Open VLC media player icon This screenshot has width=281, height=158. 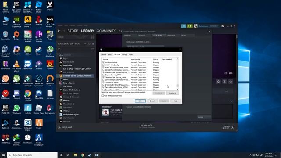[17, 66]
